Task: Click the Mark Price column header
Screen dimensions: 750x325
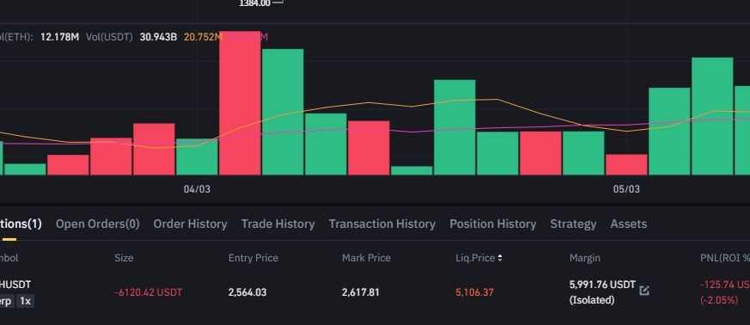Action: point(366,258)
